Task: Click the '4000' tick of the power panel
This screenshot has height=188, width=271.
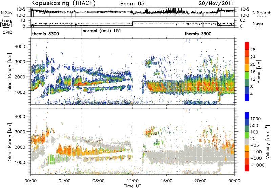Action: pyautogui.click(x=20, y=46)
